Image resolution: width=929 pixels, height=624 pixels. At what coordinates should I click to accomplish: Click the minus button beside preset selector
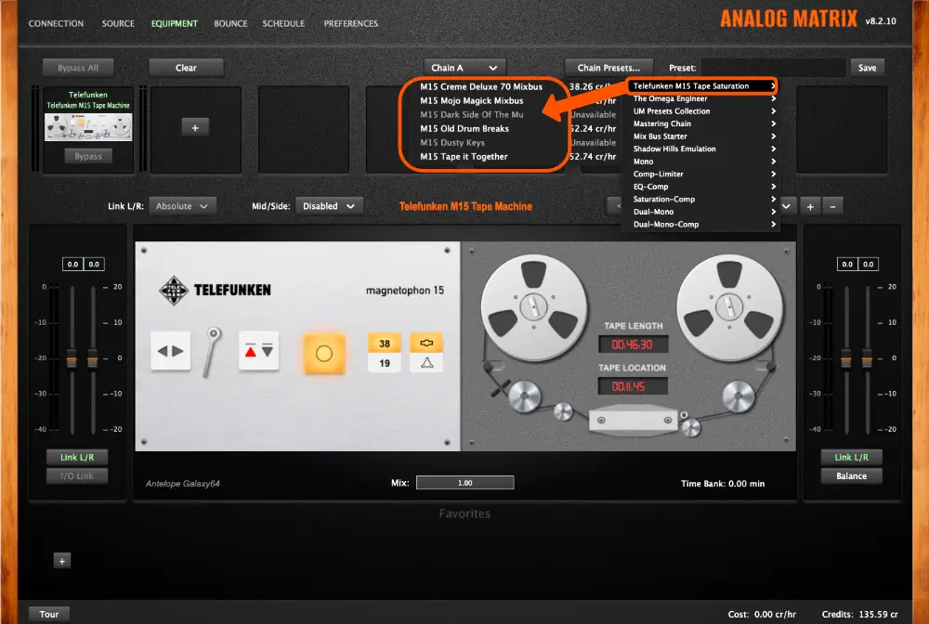[x=832, y=207]
